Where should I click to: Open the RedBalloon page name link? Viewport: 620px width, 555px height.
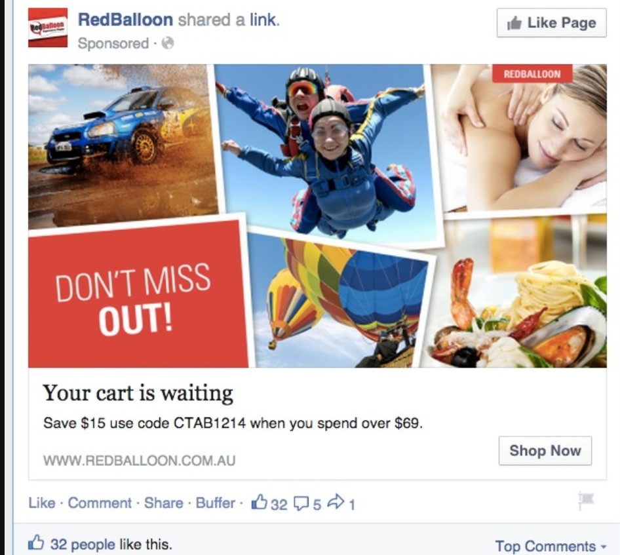click(125, 20)
